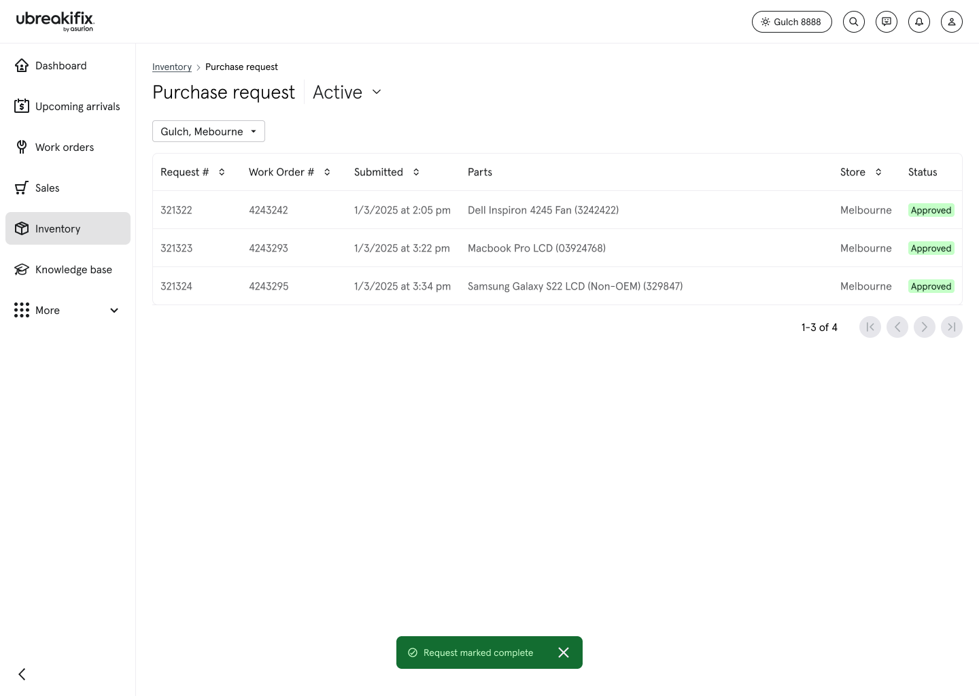
Task: Open Work orders in sidebar
Action: 68,147
